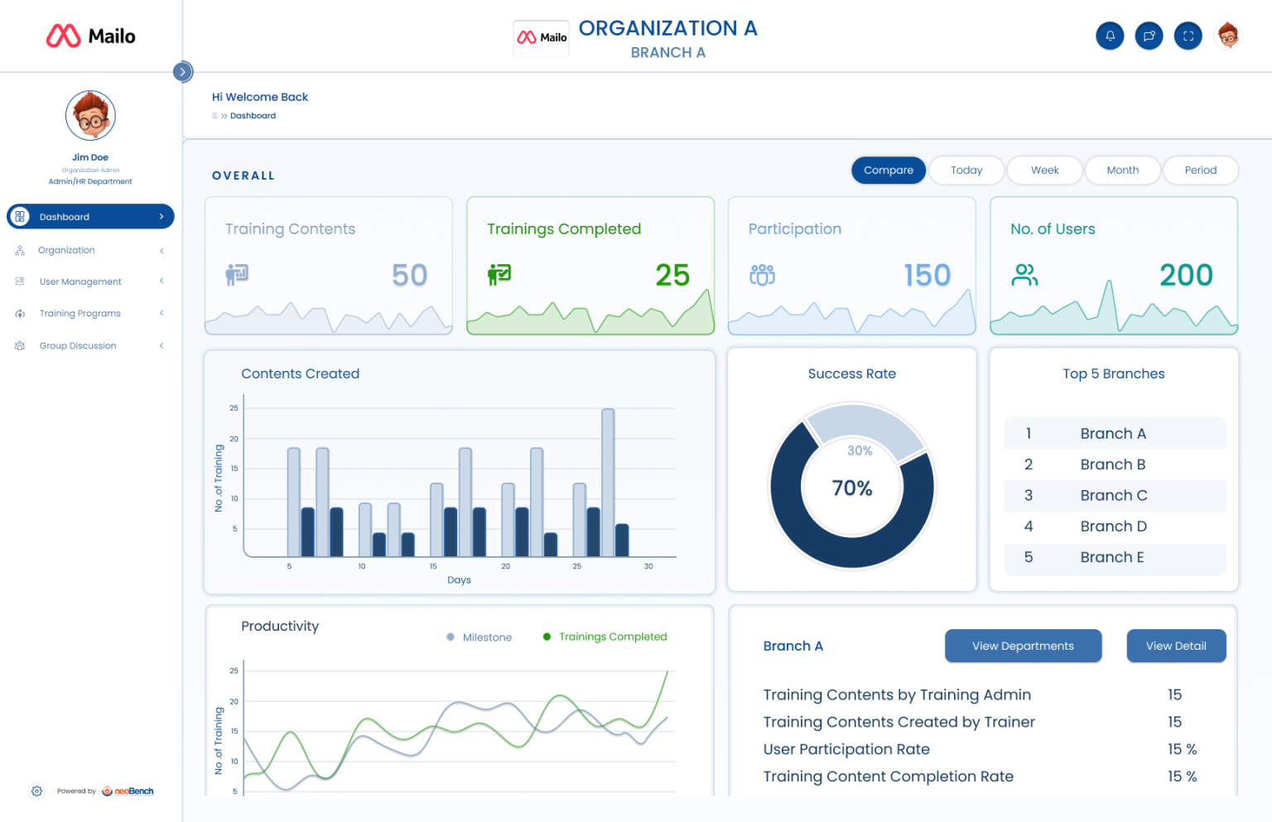Open the notifications bell icon

point(1110,36)
